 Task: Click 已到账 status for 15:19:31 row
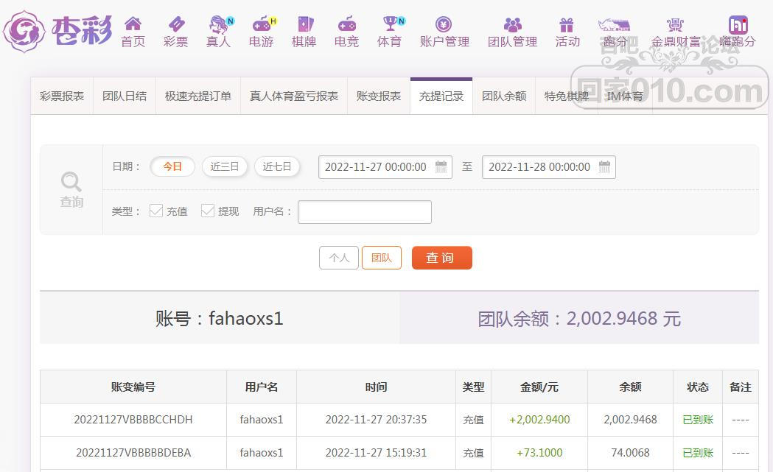[x=698, y=453]
